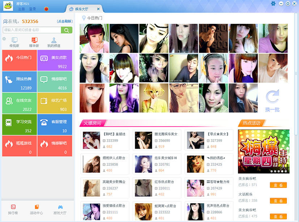Select the 美女点歌 category tile
The height and width of the screenshot is (222, 299).
[x=55, y=60]
